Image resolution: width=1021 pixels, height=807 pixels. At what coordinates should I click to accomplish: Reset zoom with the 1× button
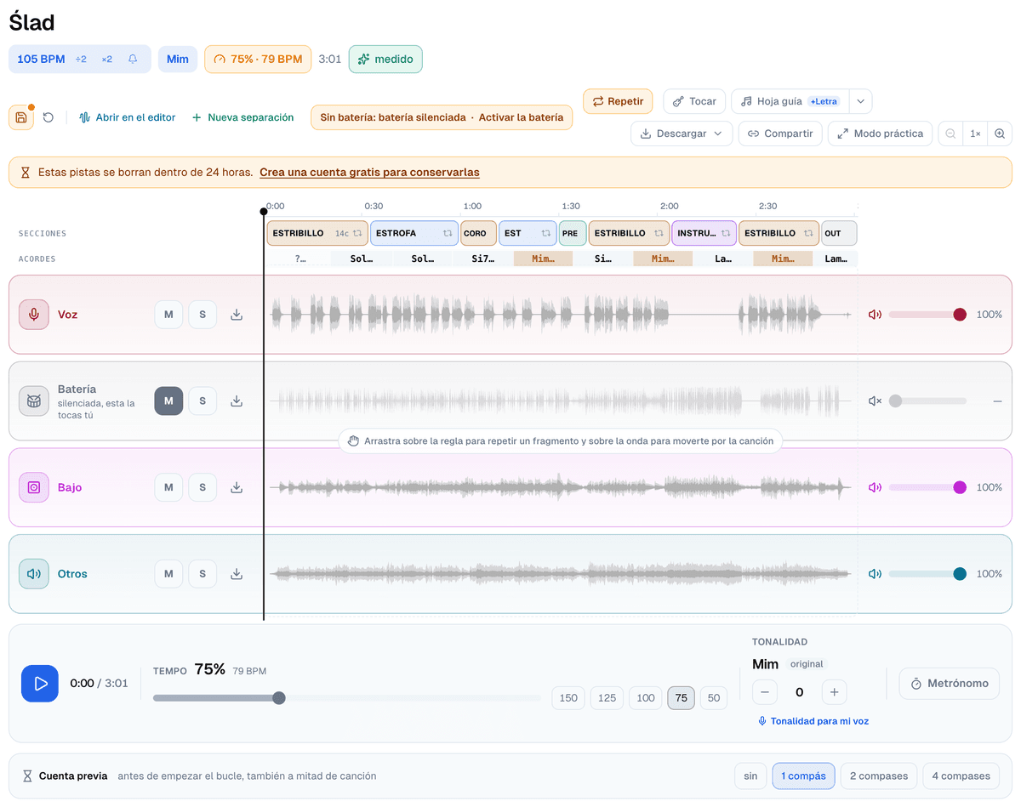click(975, 134)
